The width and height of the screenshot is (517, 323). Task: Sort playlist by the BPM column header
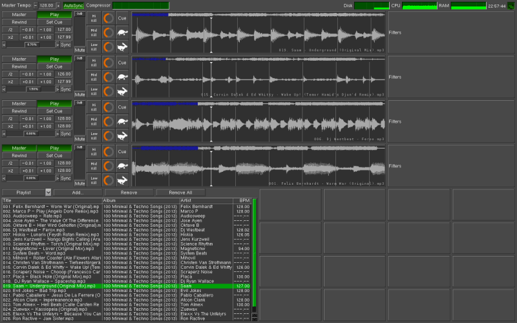(242, 200)
